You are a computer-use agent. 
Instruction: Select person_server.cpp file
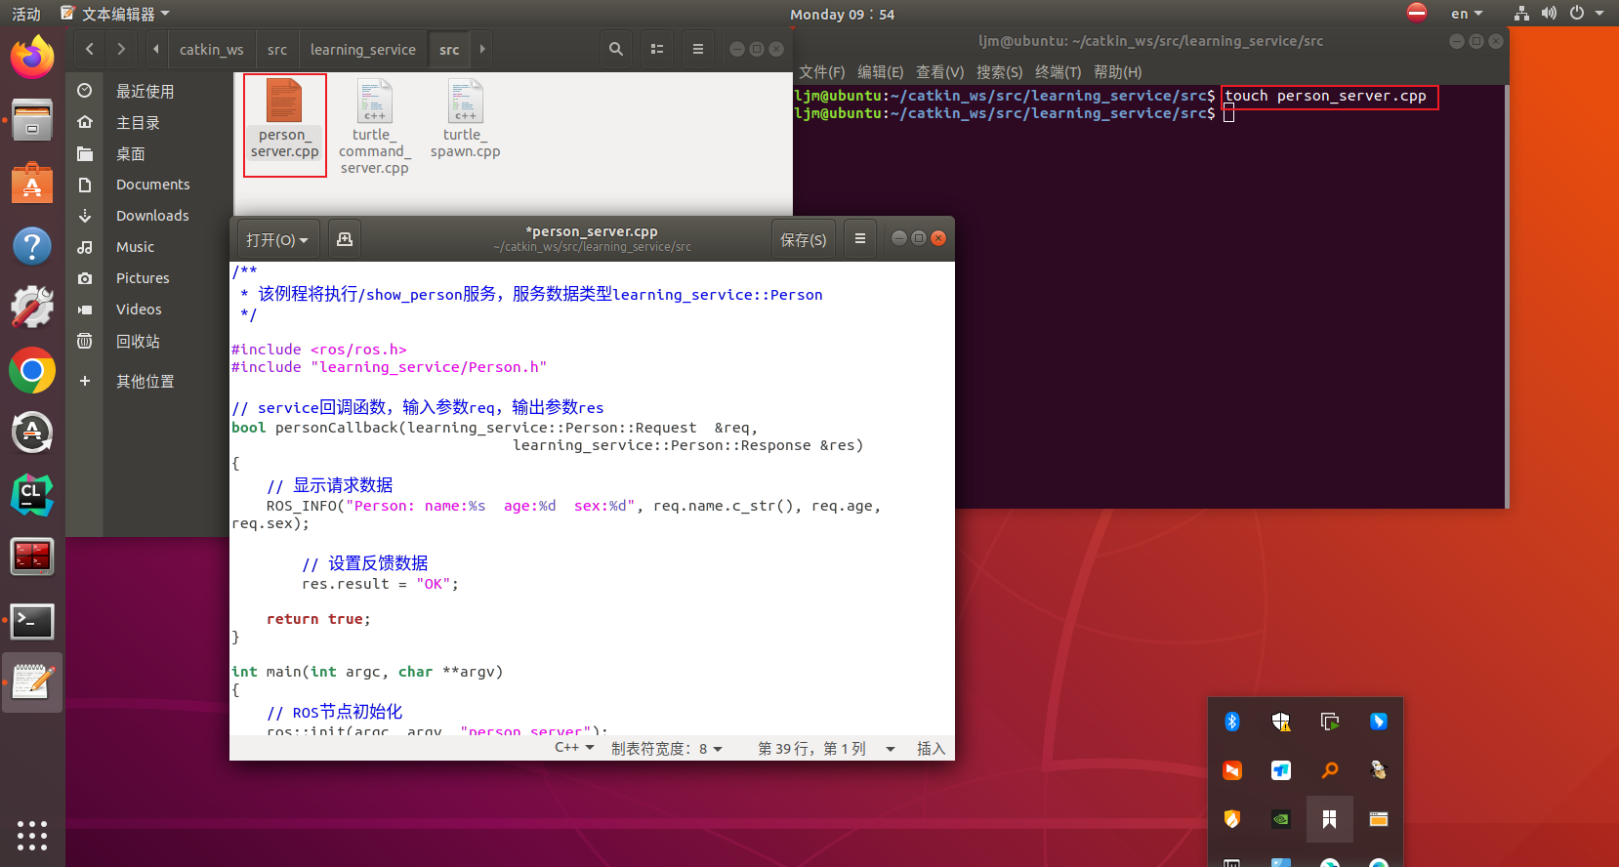pos(284,119)
